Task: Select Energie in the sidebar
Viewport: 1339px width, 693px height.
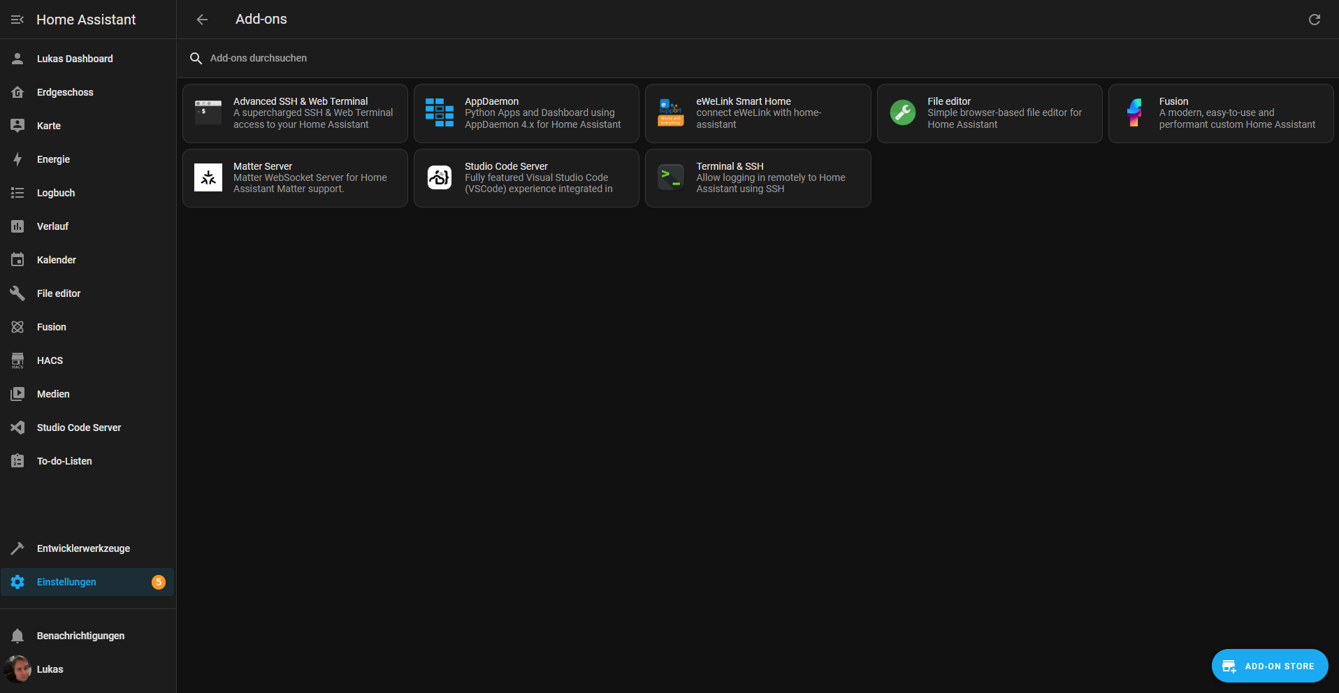Action: pyautogui.click(x=54, y=159)
